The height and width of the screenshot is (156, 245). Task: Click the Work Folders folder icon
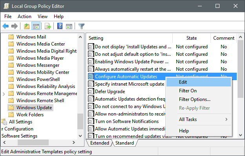(x=11, y=115)
